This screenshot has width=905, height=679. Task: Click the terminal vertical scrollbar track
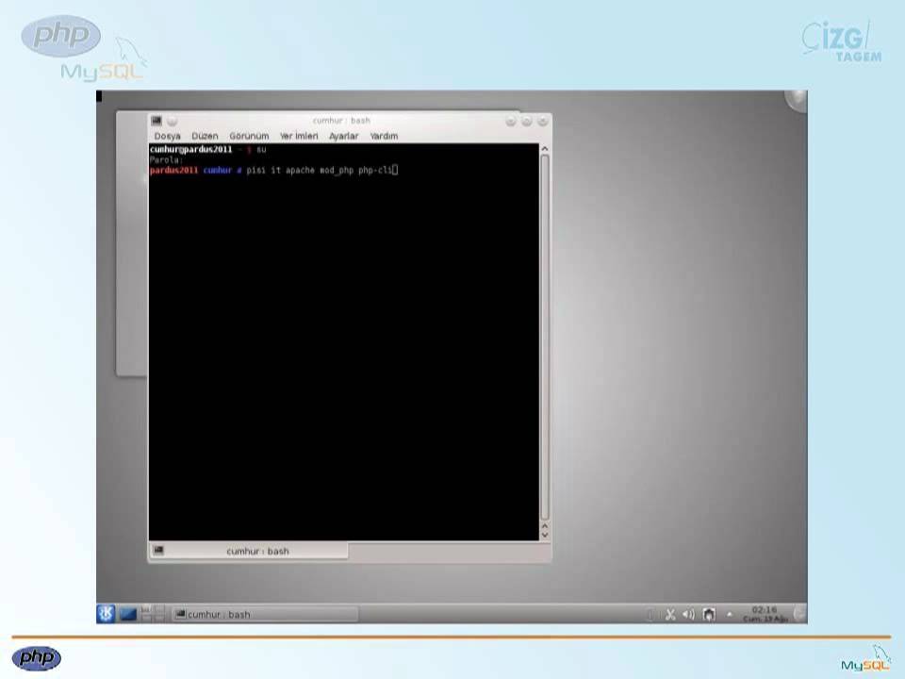544,338
